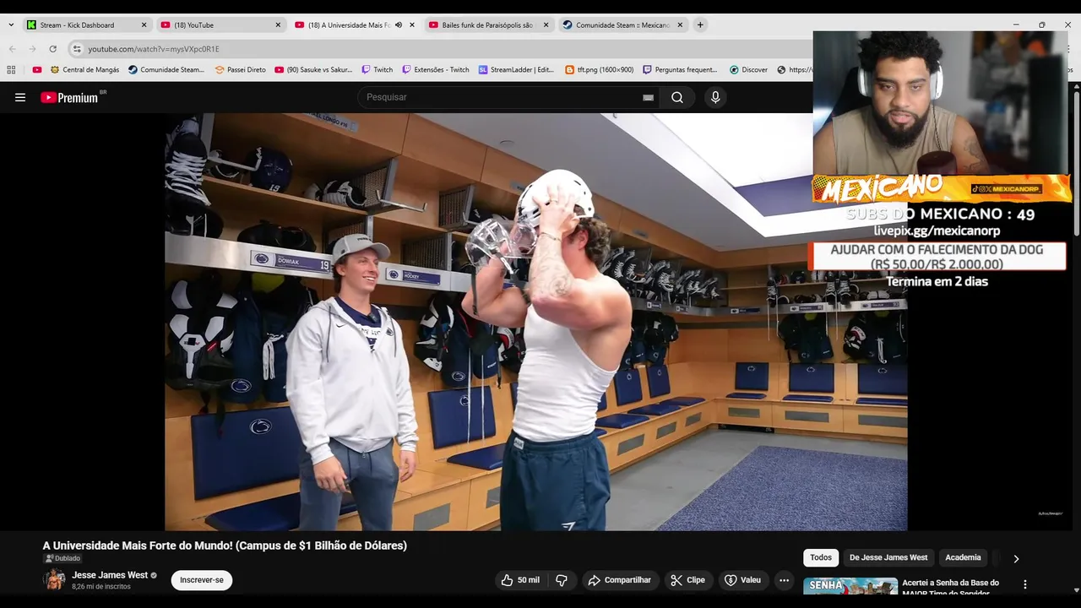View site information icon in address bar
1081x608 pixels.
[x=77, y=49]
